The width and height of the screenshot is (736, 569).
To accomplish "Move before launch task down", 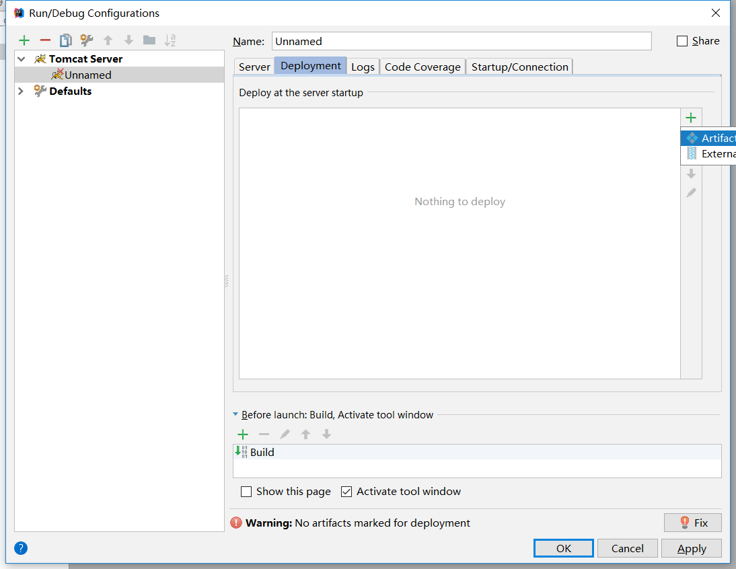I will 327,434.
